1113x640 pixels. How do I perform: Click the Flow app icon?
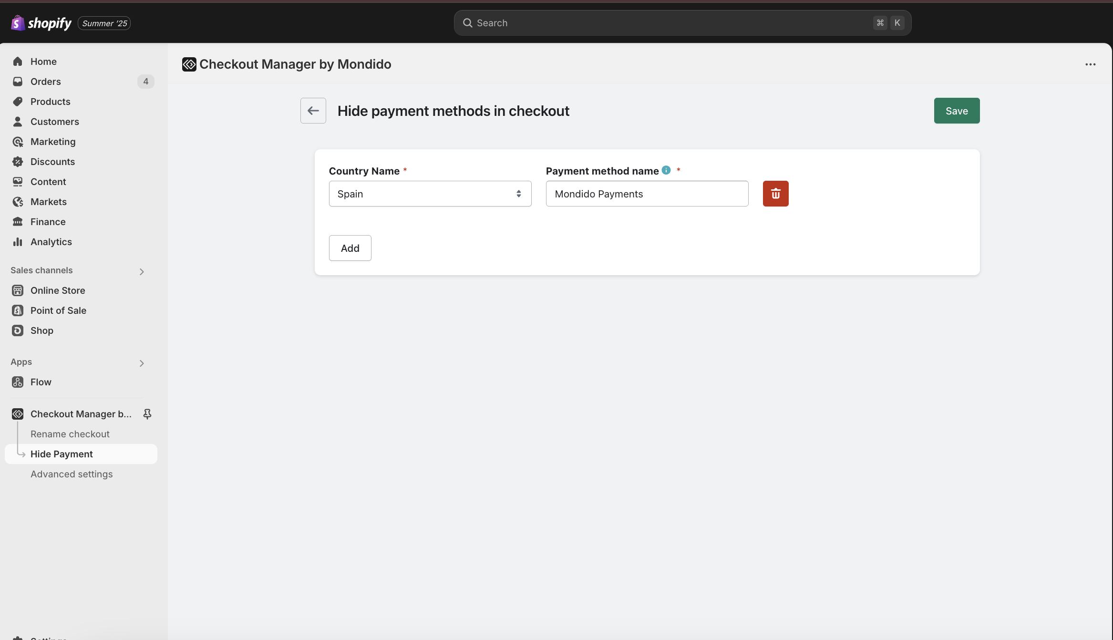click(x=18, y=382)
